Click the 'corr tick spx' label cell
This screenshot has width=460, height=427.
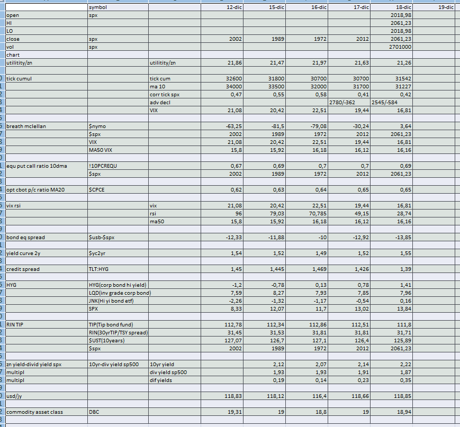coord(175,94)
